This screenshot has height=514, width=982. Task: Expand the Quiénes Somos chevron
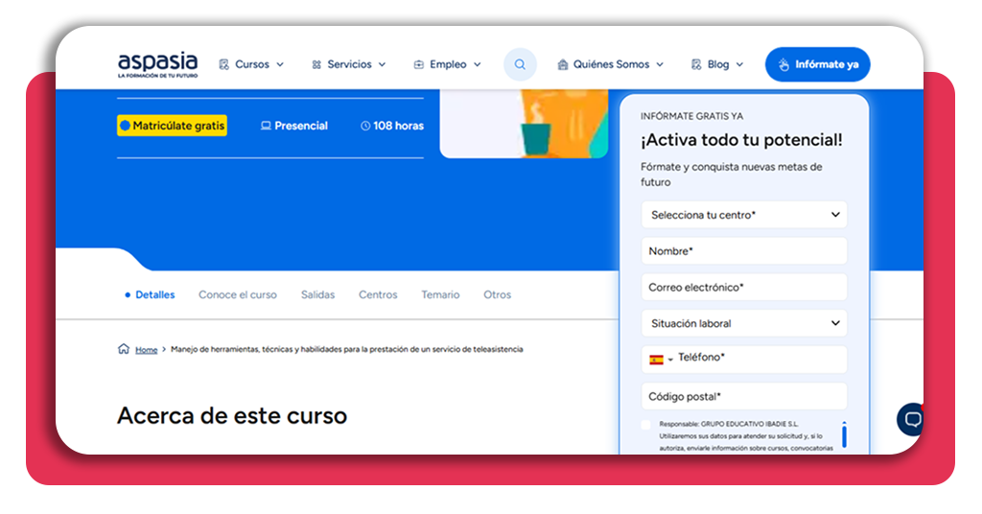click(660, 64)
